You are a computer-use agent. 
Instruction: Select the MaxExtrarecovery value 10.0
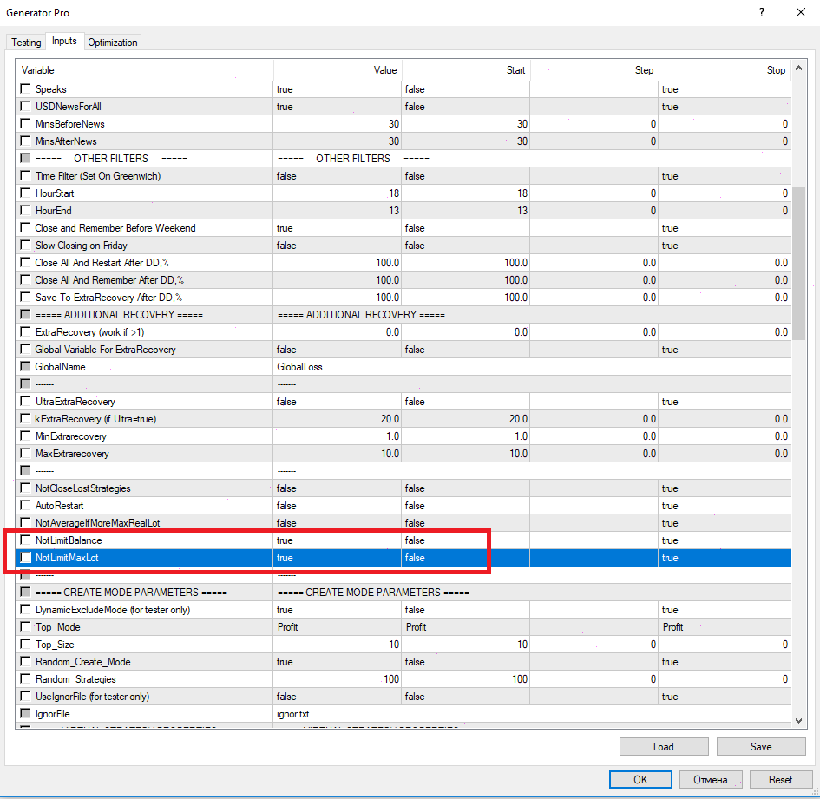click(x=338, y=454)
